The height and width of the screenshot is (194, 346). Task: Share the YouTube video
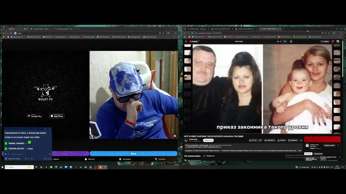pos(270,140)
